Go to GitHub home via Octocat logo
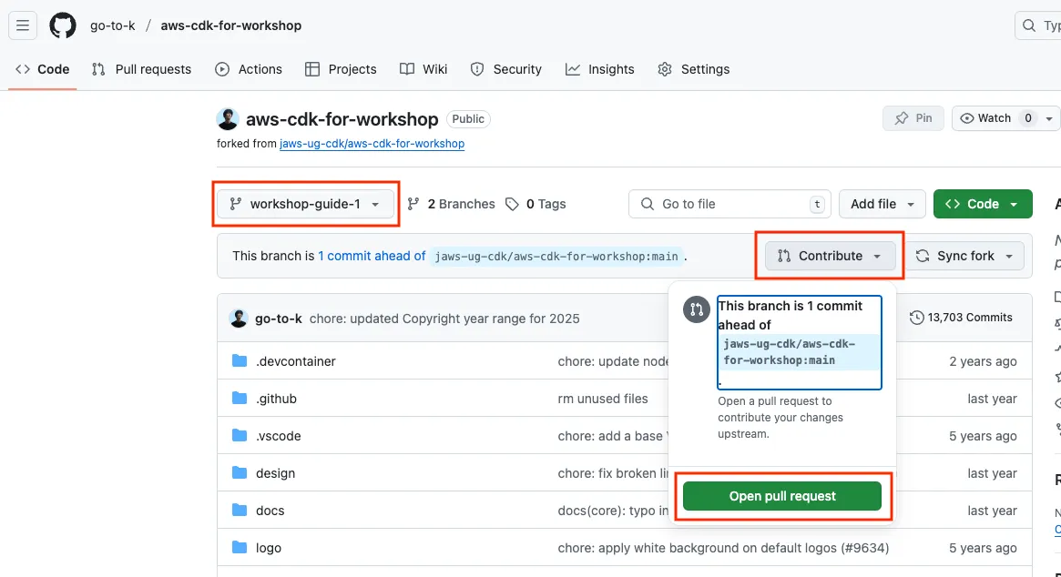The width and height of the screenshot is (1061, 577). tap(63, 25)
